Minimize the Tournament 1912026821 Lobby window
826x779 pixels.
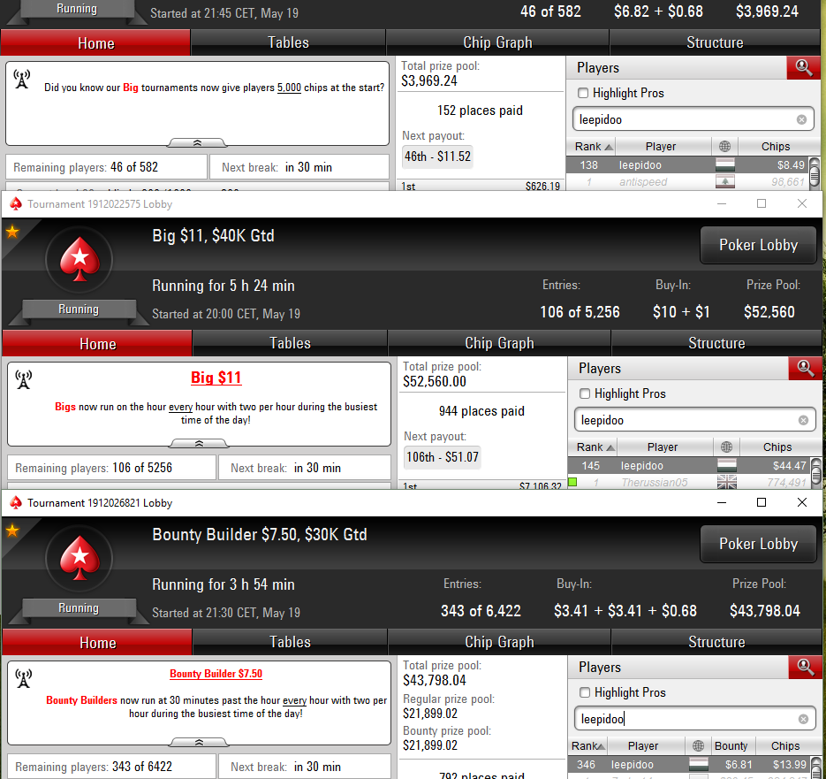click(722, 502)
